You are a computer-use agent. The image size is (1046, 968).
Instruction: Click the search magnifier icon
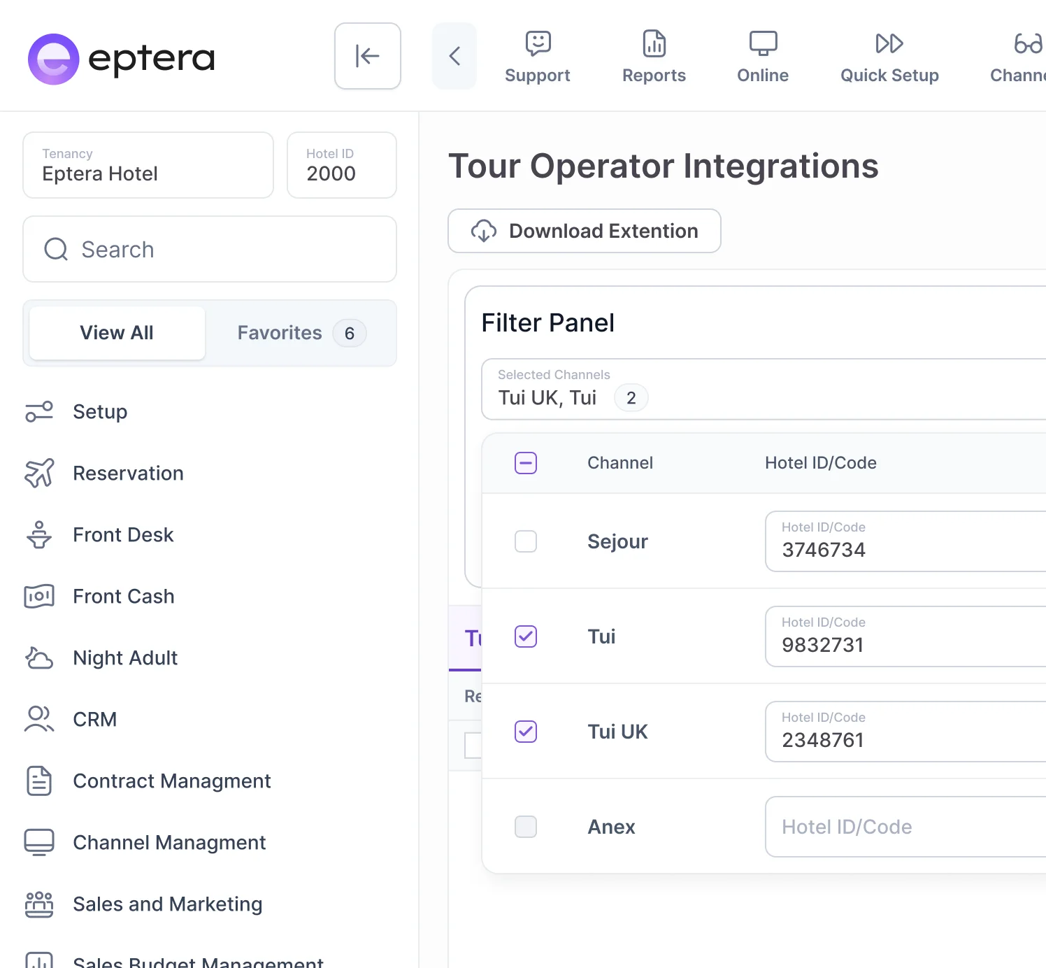[56, 249]
